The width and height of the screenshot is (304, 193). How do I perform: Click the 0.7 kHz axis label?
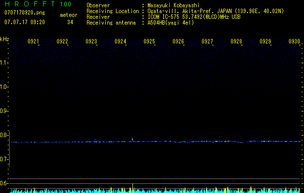(x=4, y=159)
